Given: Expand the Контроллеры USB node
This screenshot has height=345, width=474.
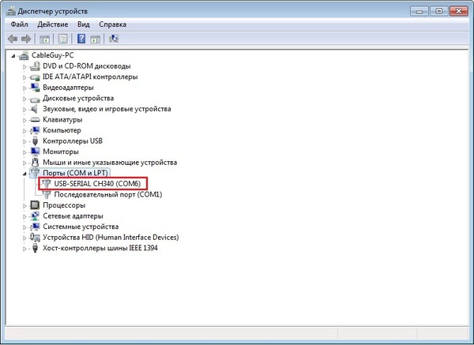Looking at the screenshot, I should tap(24, 141).
